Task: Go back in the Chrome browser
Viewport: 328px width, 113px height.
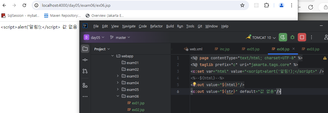Action: [x=4, y=5]
